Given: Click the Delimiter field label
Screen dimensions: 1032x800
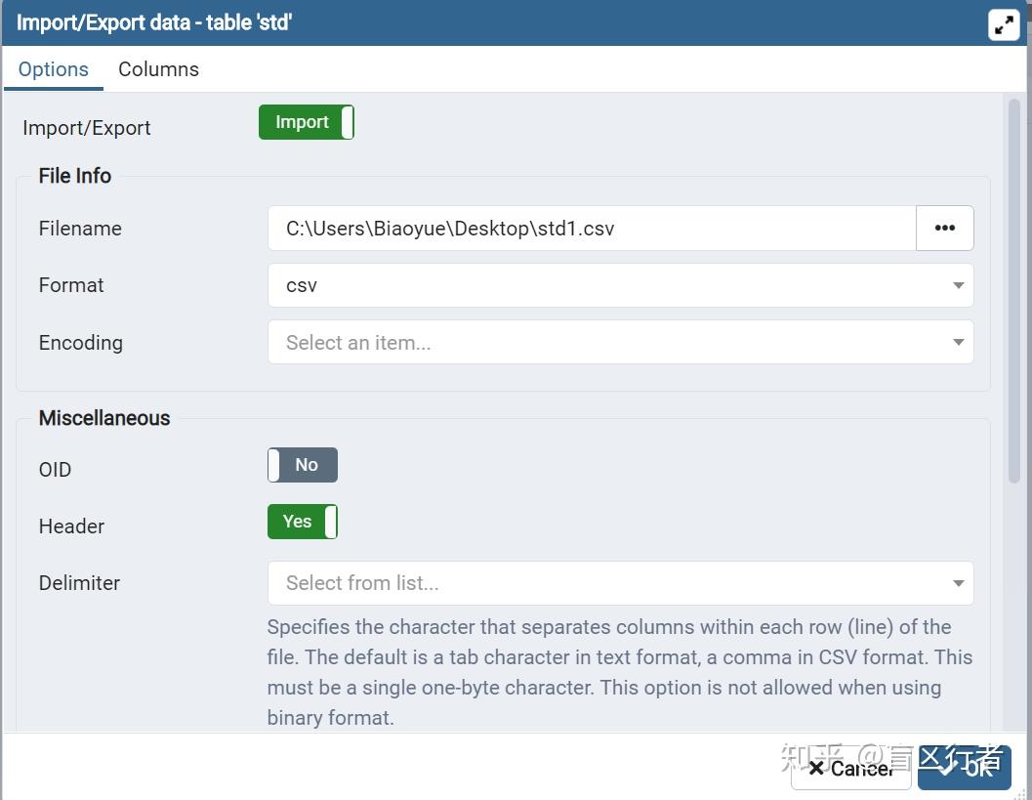Looking at the screenshot, I should [79, 583].
